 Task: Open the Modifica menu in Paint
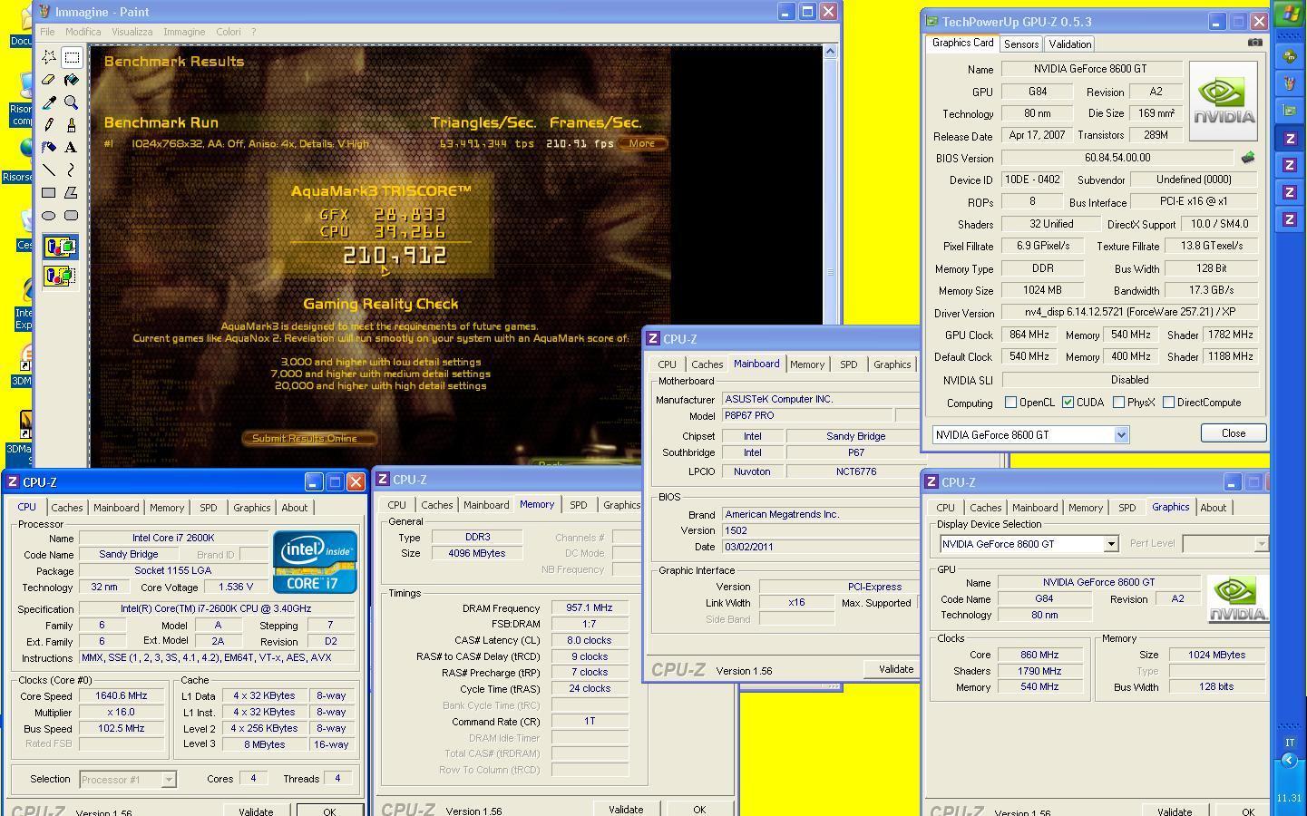83,32
